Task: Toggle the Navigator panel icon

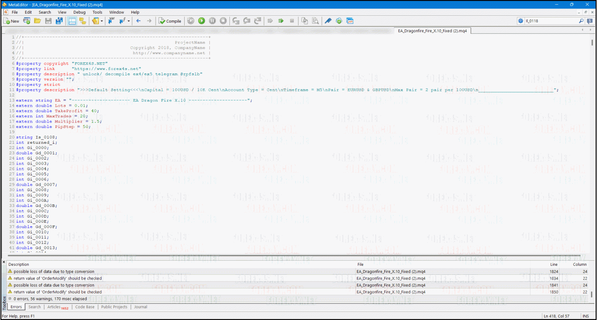Action: [72, 21]
